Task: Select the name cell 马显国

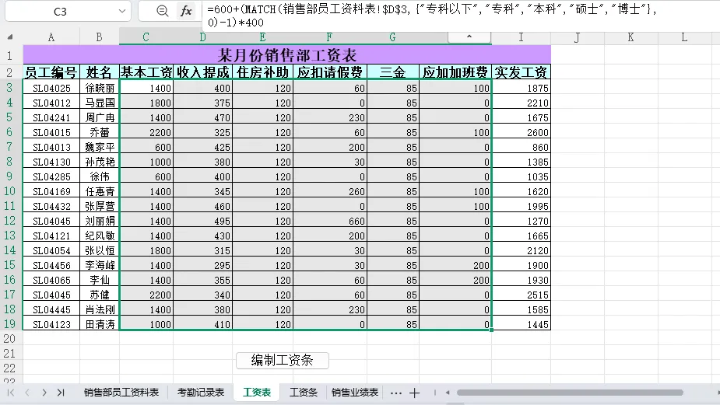Action: [99, 103]
